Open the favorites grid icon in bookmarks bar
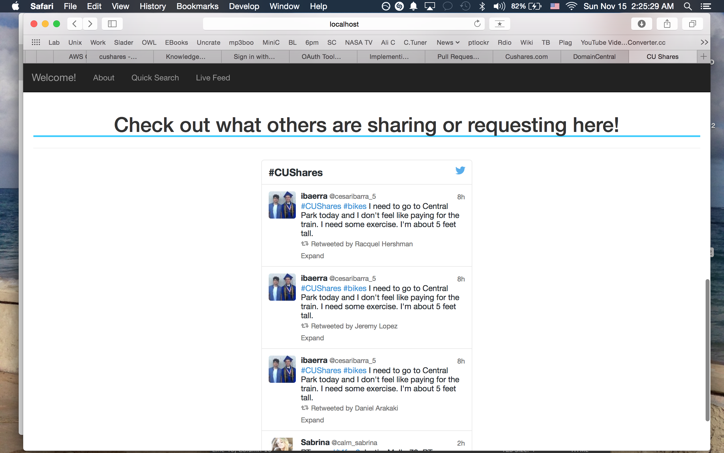The width and height of the screenshot is (724, 453). tap(36, 42)
